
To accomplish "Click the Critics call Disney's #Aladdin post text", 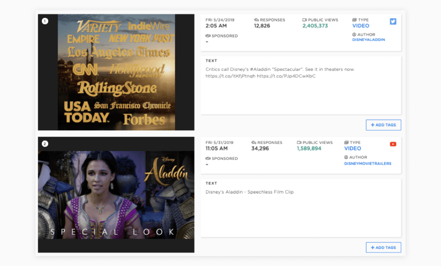I will click(x=280, y=73).
